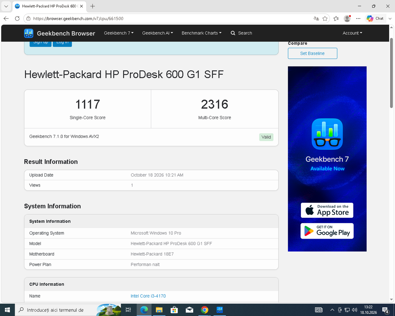
Task: Expand the Account dropdown menu
Action: pyautogui.click(x=352, y=33)
